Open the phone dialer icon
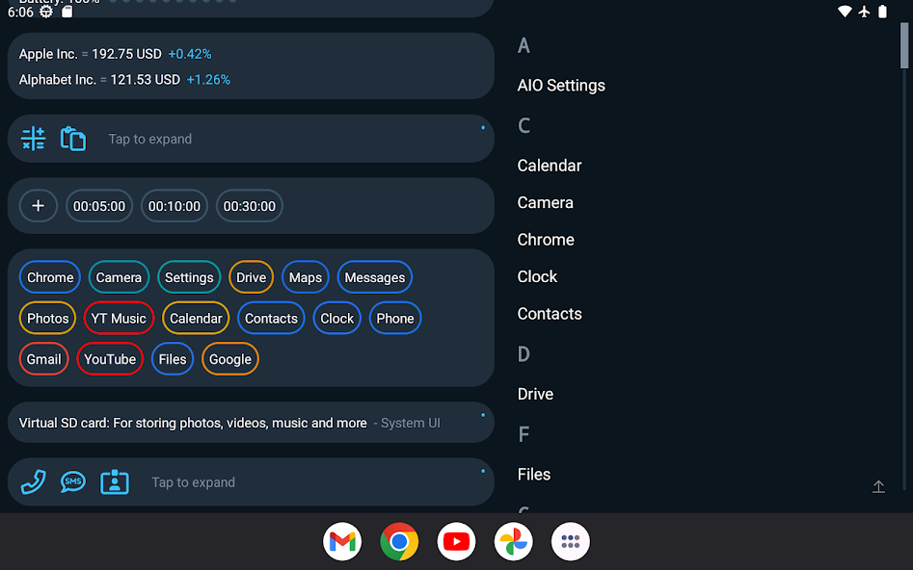The width and height of the screenshot is (913, 570). (33, 482)
